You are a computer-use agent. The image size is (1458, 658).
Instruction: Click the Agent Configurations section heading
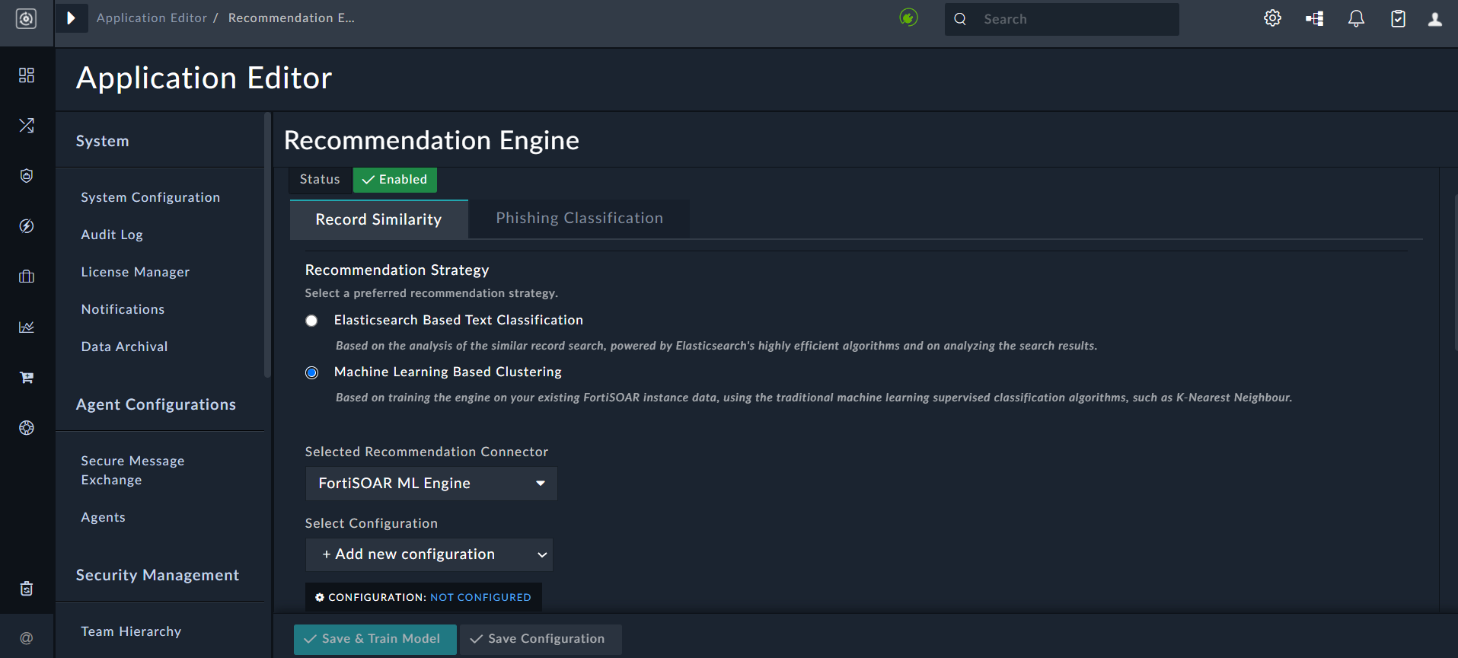tap(156, 404)
